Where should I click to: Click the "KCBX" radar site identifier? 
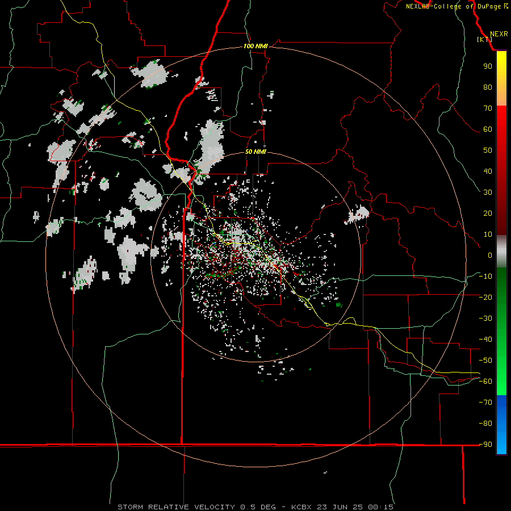301,507
